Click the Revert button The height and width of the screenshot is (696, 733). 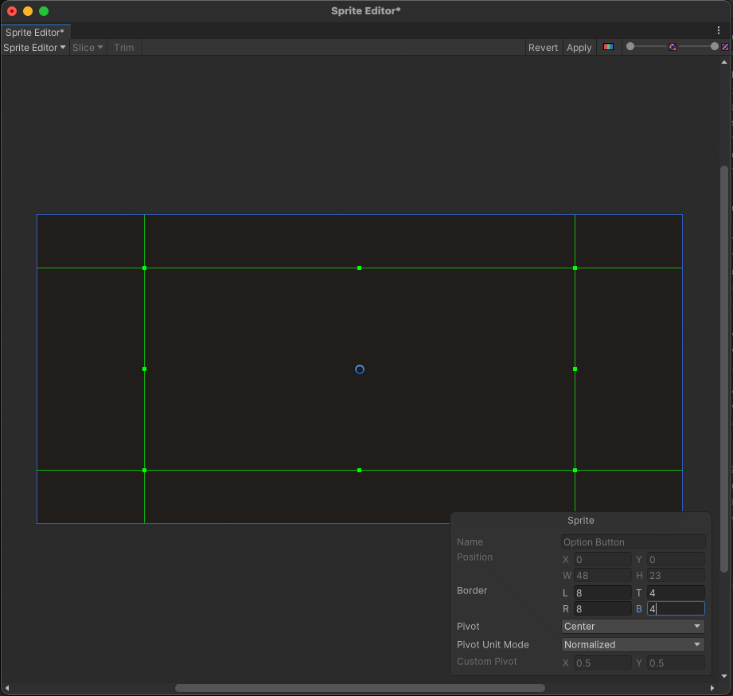tap(544, 47)
